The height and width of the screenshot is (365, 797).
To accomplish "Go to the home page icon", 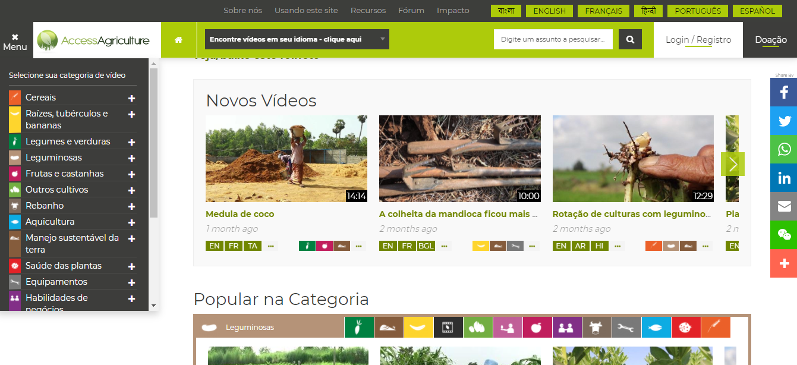I will (178, 40).
